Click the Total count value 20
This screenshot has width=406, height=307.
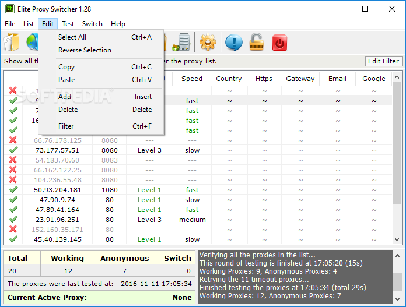pyautogui.click(x=12, y=271)
